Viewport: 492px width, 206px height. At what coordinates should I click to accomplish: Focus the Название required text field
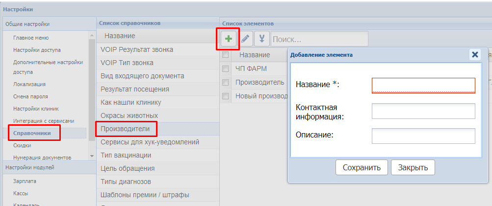tap(423, 85)
